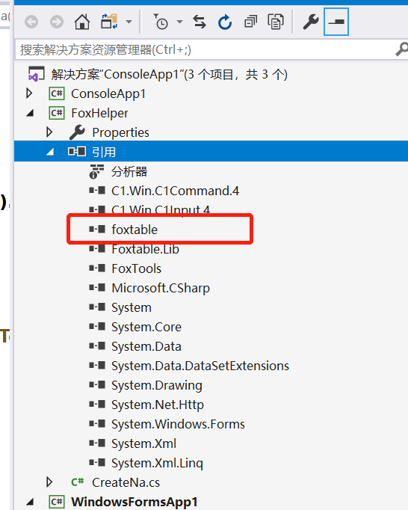Viewport: 408px width, 510px height.
Task: Click the Forward navigation arrow
Action: (57, 22)
